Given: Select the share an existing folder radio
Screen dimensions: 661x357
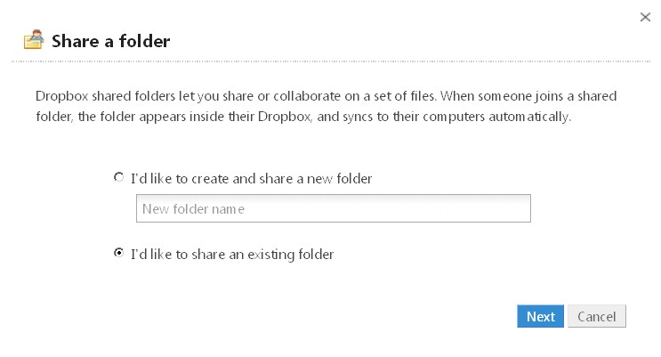Looking at the screenshot, I should 119,253.
